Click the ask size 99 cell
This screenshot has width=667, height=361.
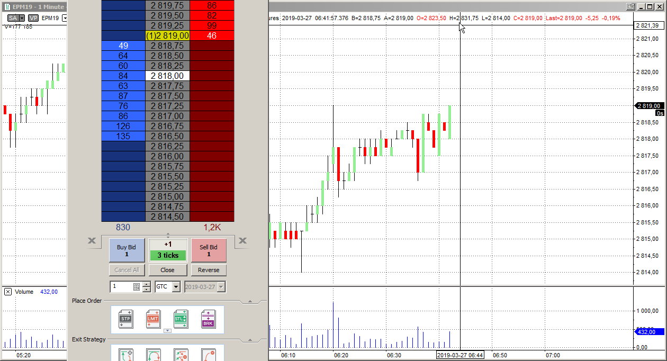point(212,25)
